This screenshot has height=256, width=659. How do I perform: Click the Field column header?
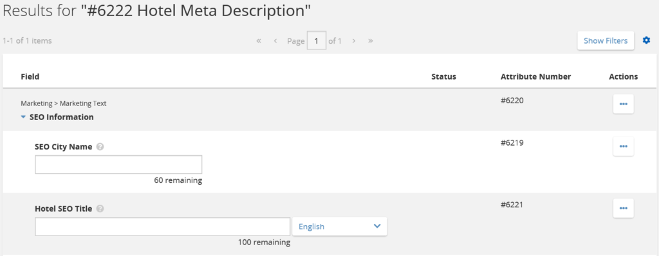coord(30,76)
